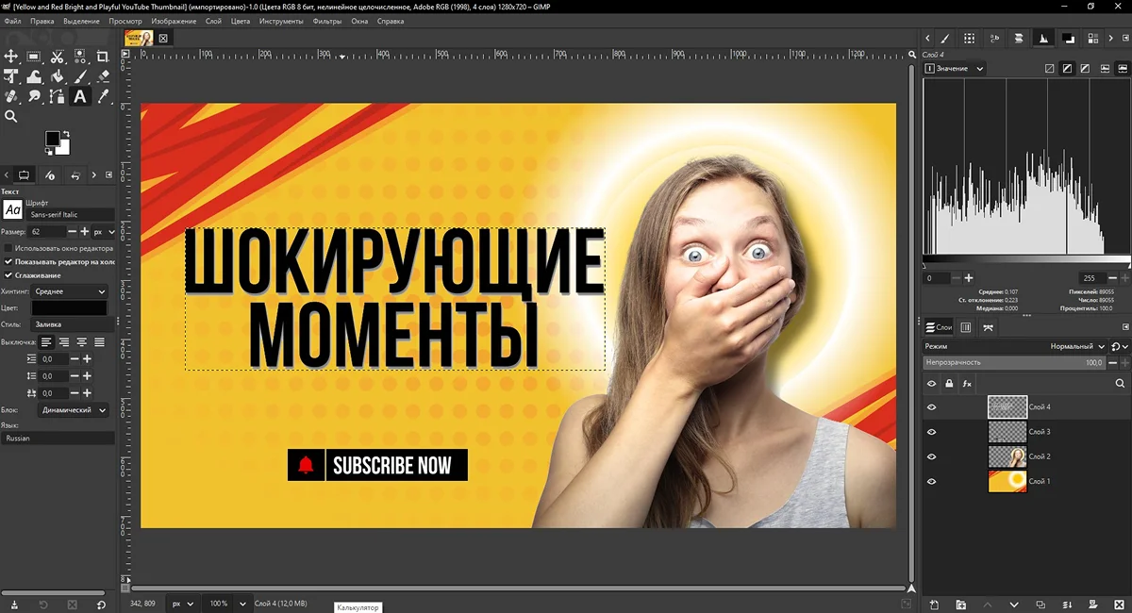
Task: Select the Слой 1 layer thumbnail
Action: point(1007,481)
